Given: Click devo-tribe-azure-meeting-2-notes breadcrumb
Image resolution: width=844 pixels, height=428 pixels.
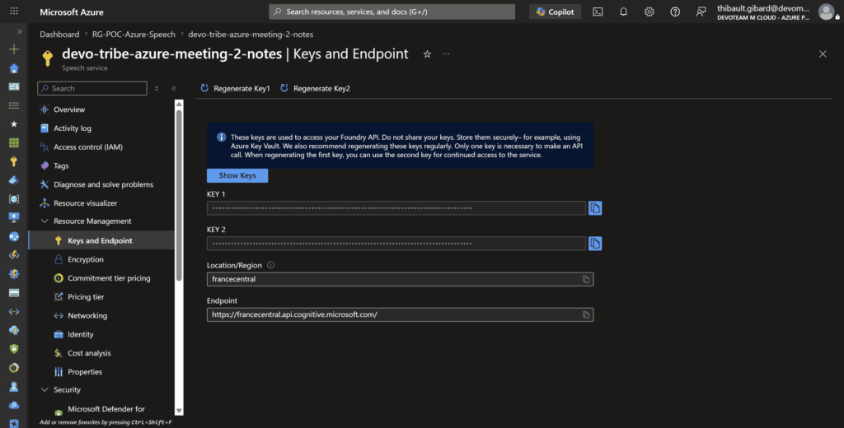Looking at the screenshot, I should coord(251,35).
